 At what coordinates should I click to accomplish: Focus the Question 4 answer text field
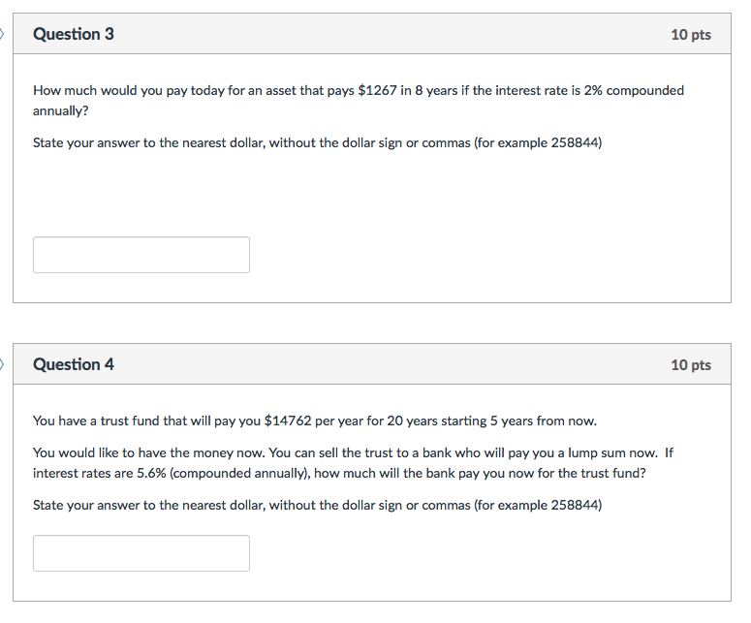[141, 553]
